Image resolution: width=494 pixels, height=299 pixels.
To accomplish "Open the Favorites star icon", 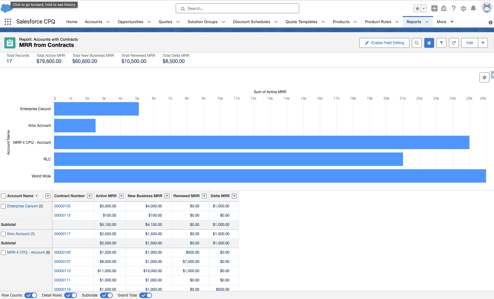I will [417, 8].
